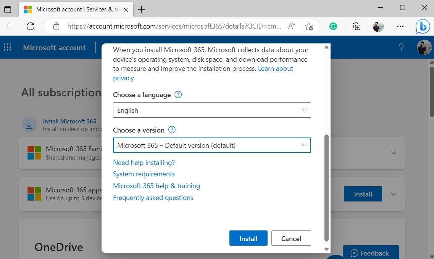Screen dimensions: 434x259
Task: Click the browser refresh icon
Action: point(31,26)
